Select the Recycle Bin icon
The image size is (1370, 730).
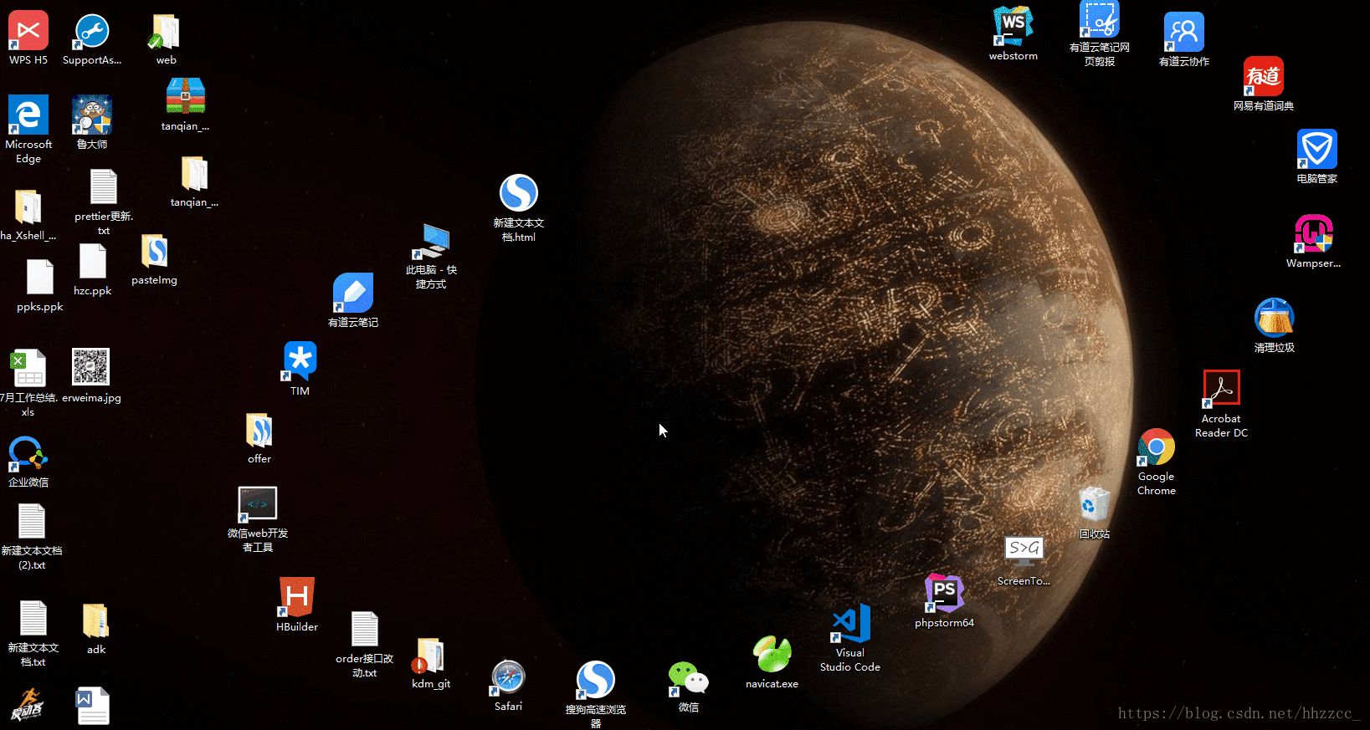1094,504
